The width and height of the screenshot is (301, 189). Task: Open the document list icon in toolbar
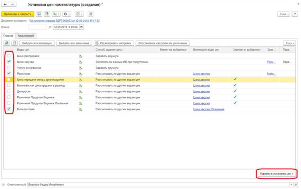click(91, 14)
